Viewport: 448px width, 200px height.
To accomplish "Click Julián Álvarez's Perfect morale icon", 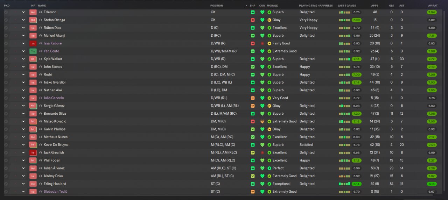I will [x=269, y=168].
